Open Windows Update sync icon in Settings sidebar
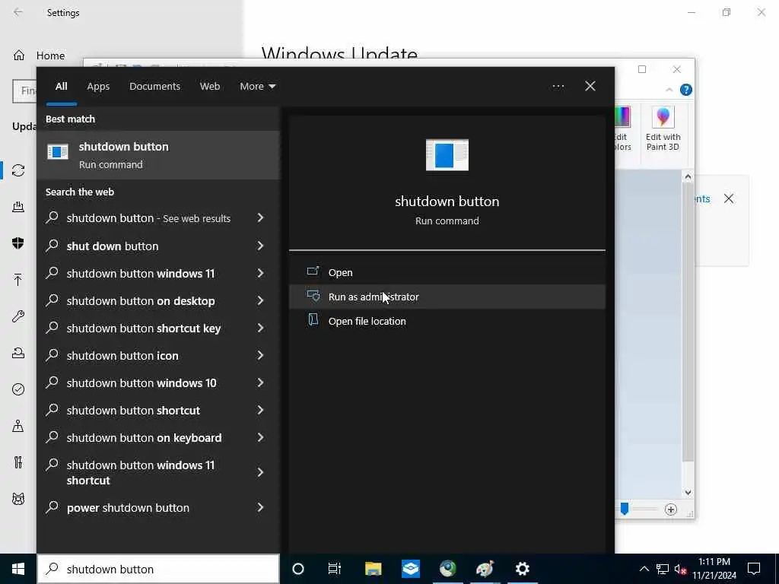 point(18,170)
